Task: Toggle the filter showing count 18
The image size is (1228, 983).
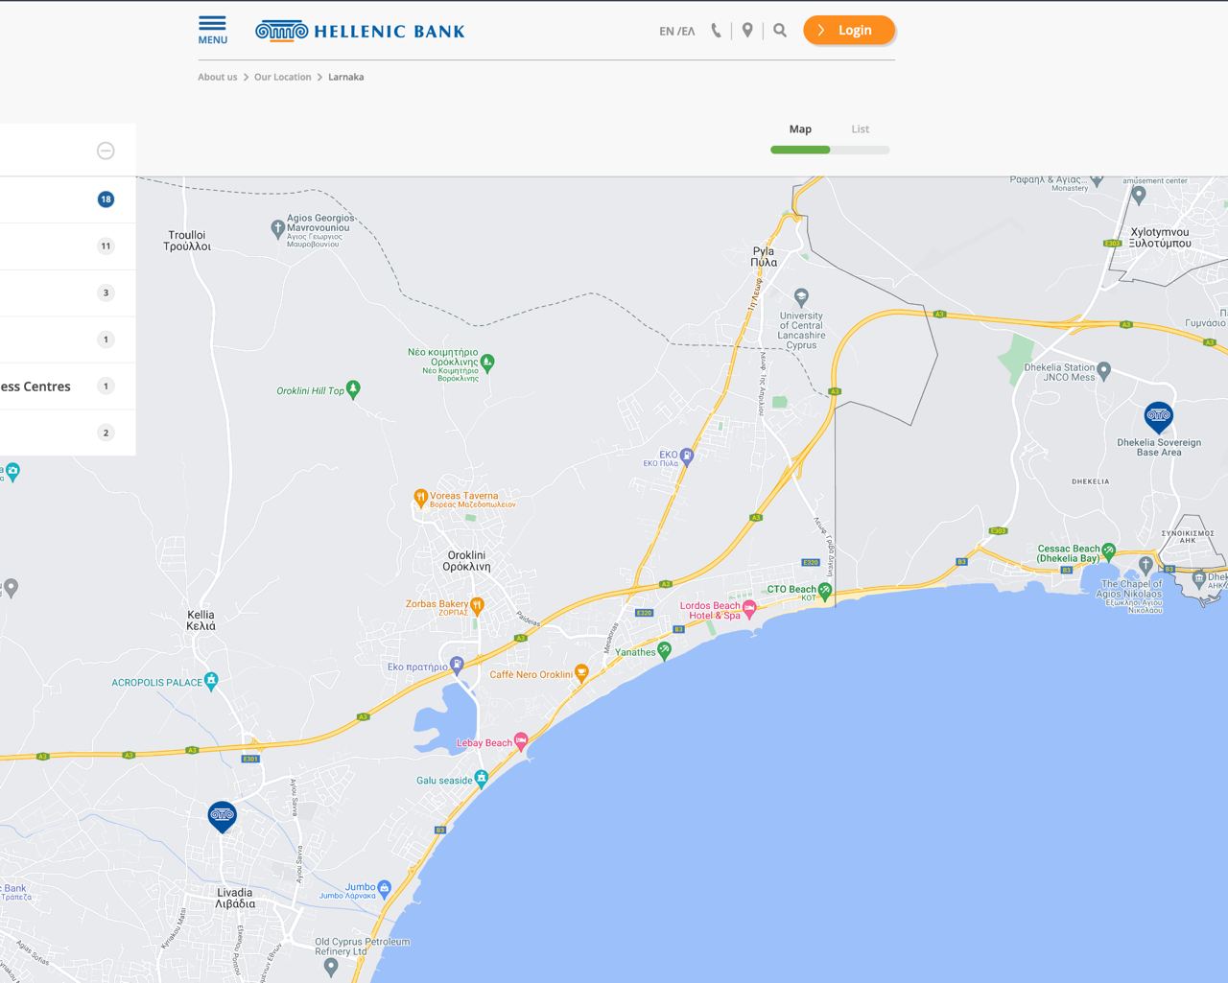Action: 106,199
